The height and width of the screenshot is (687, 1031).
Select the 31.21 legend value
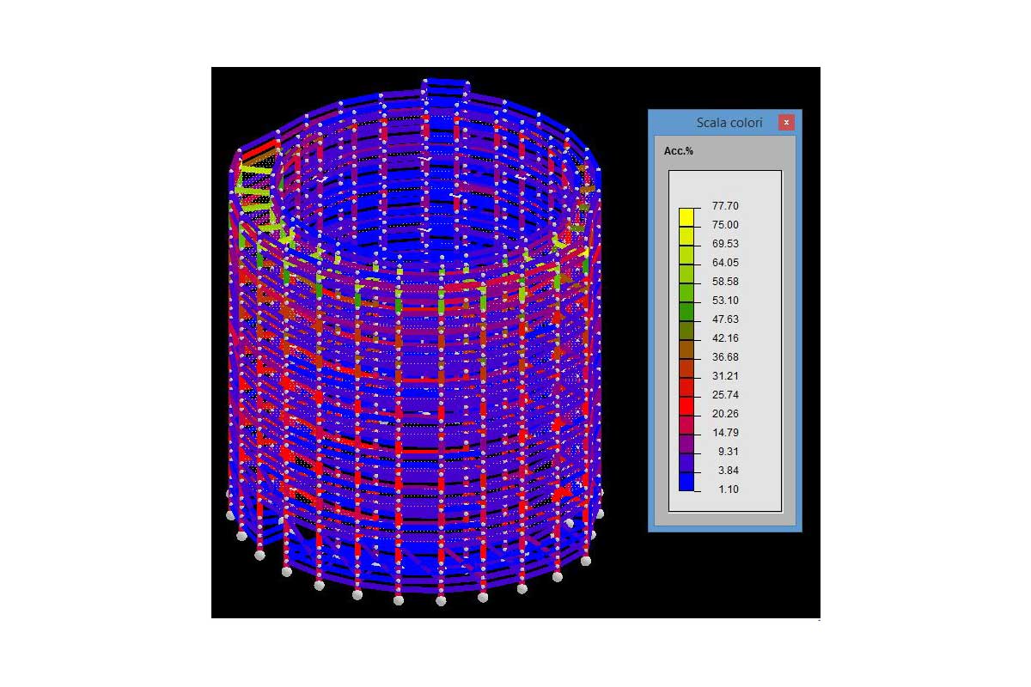point(725,376)
